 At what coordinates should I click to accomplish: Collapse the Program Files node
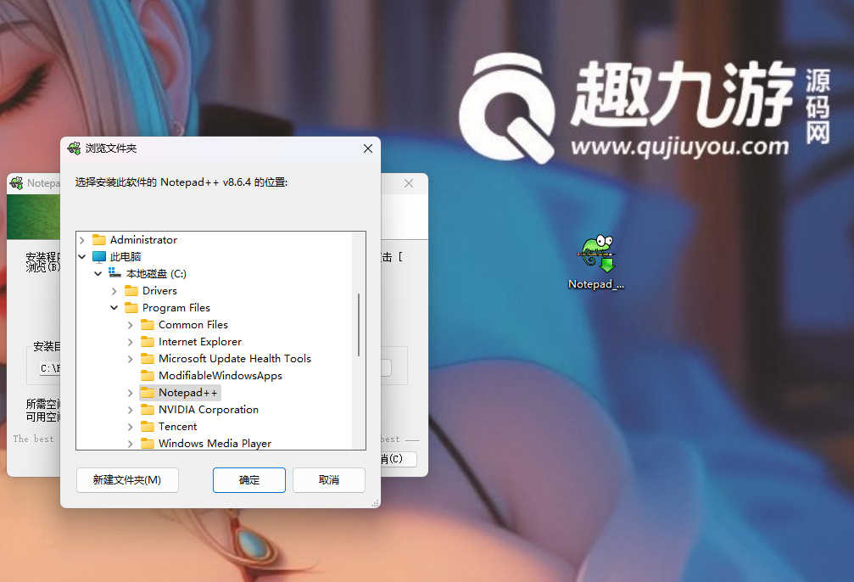click(x=114, y=307)
